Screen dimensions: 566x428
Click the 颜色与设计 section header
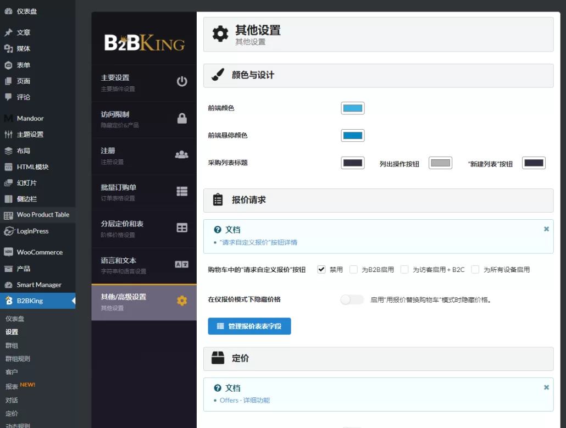click(x=378, y=75)
